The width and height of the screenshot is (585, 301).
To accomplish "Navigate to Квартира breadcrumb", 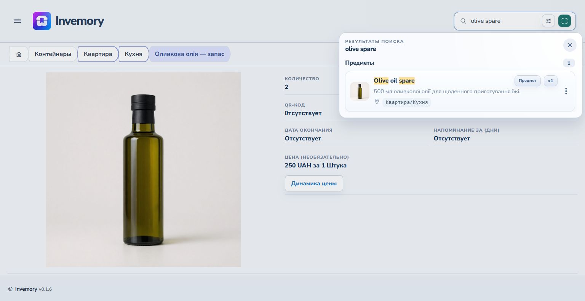I will tap(98, 54).
